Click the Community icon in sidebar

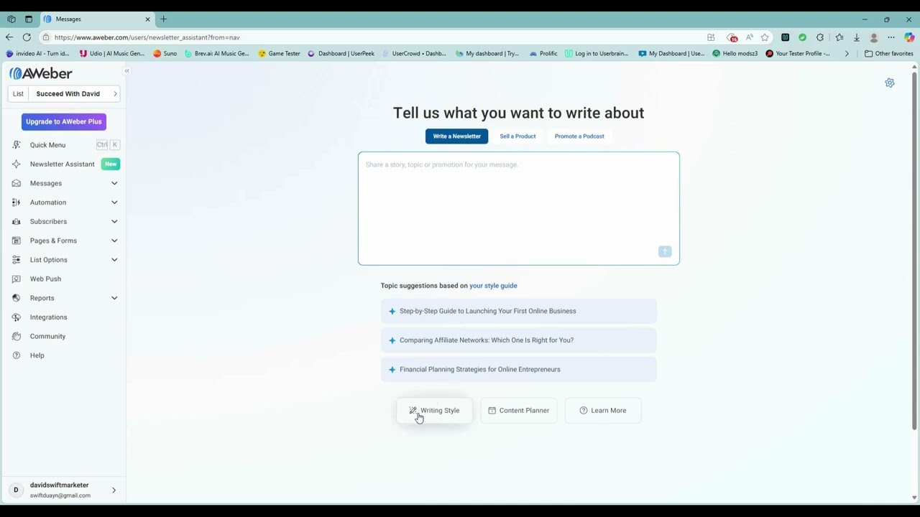tap(16, 336)
